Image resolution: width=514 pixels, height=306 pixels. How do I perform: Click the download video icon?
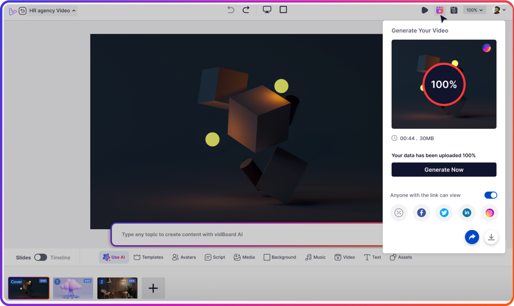coord(491,237)
